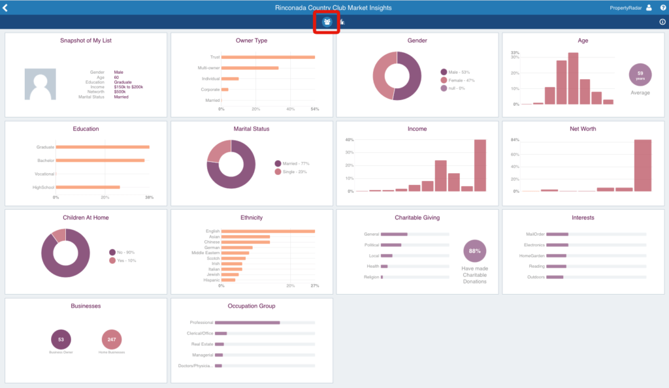Image resolution: width=669 pixels, height=388 pixels.
Task: Select the Male - 53% legend swatch
Action: (444, 72)
